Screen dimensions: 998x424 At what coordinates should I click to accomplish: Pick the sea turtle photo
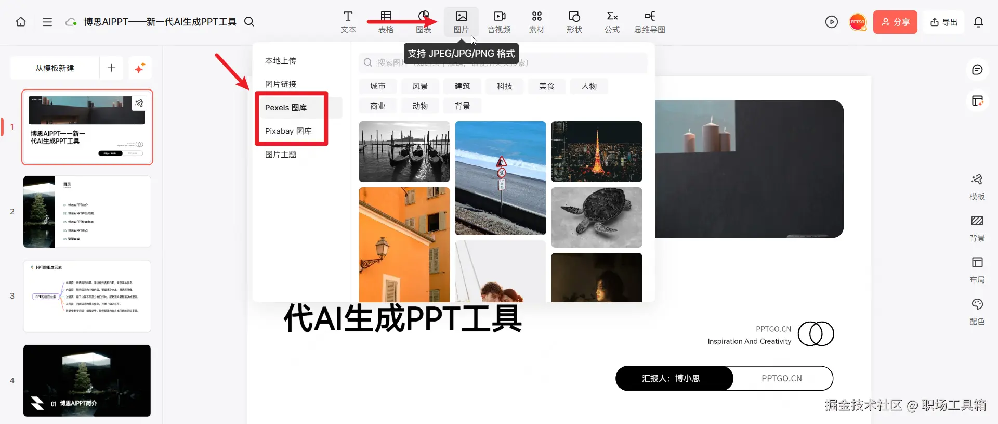pos(597,217)
